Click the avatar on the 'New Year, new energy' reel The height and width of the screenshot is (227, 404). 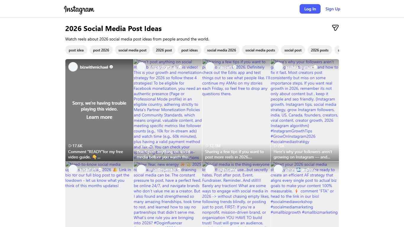point(141,169)
